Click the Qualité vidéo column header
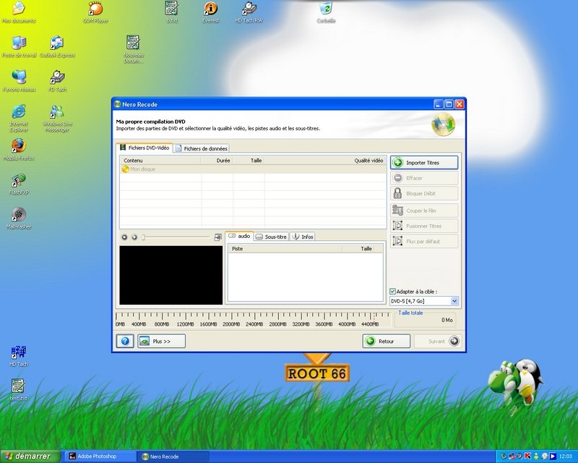Viewport: 578px width, 463px height. [326, 160]
